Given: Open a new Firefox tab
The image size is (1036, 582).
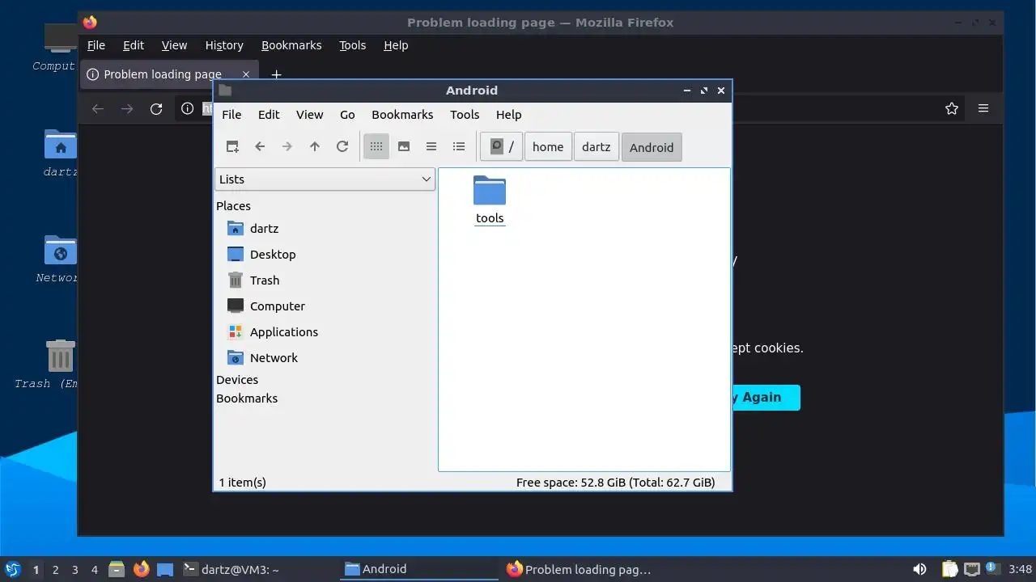Looking at the screenshot, I should click(276, 74).
